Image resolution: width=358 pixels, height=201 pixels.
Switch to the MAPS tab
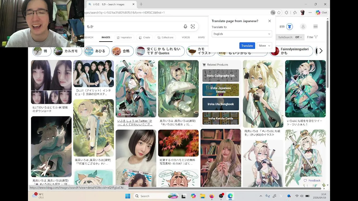tap(201, 37)
